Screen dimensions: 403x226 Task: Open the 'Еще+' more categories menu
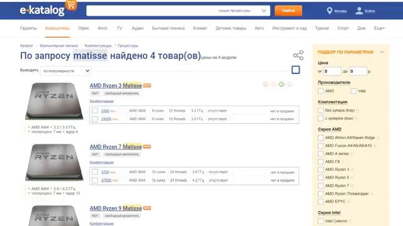[x=379, y=28]
